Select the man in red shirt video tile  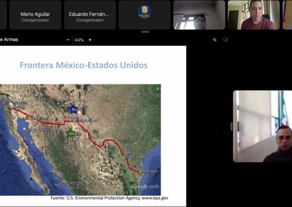(x=253, y=15)
